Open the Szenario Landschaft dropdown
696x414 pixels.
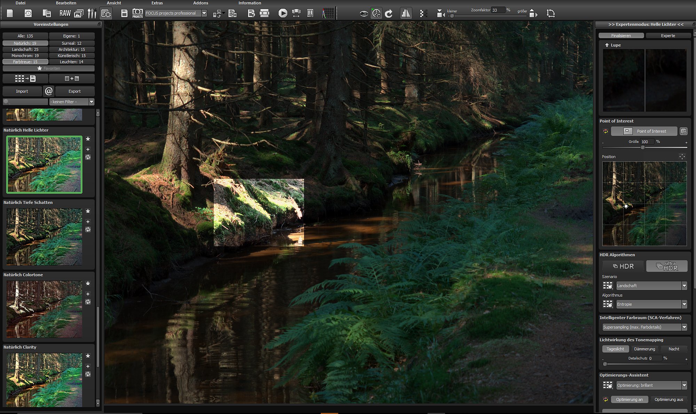click(651, 286)
